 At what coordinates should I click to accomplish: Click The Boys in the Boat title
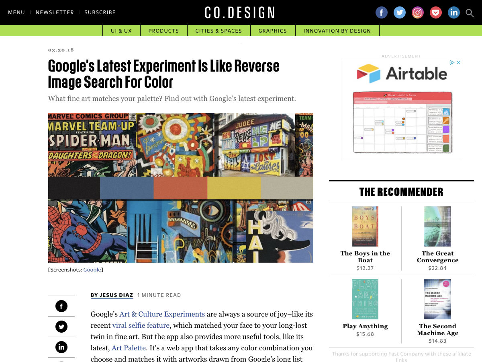click(365, 257)
